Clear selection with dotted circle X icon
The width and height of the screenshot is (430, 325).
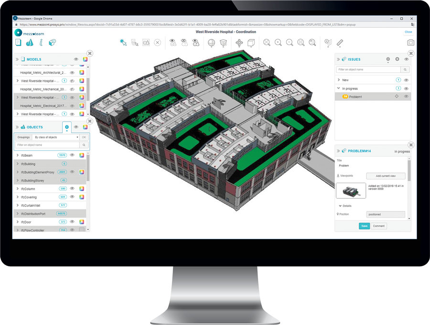click(x=157, y=43)
